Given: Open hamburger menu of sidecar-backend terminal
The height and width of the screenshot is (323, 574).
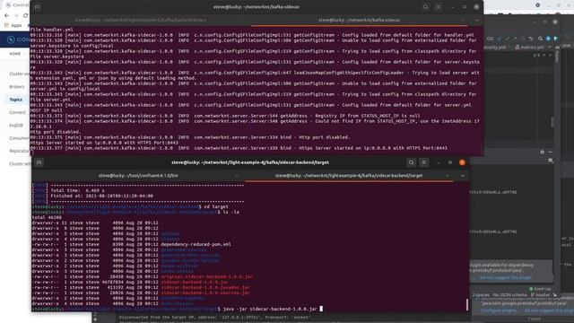Looking at the screenshot, I should [x=423, y=162].
